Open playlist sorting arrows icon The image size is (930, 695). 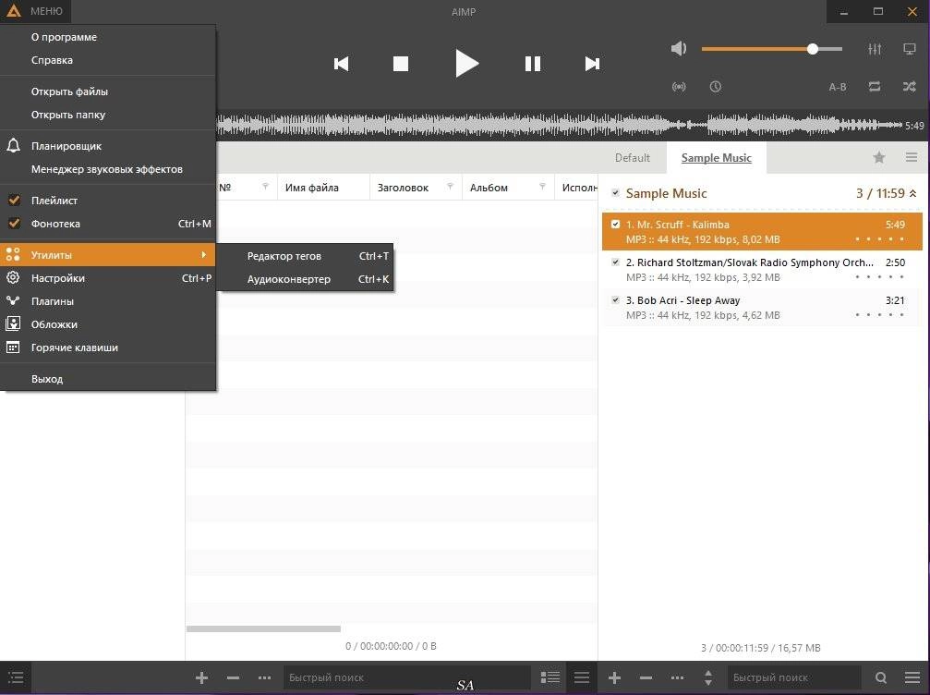click(708, 677)
